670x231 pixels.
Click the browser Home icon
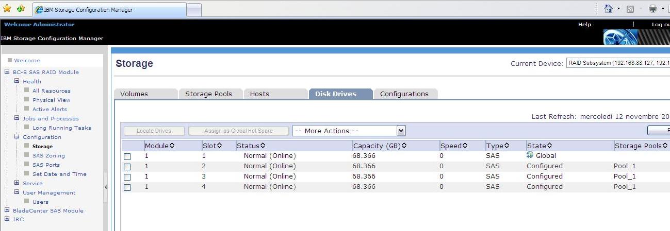609,9
